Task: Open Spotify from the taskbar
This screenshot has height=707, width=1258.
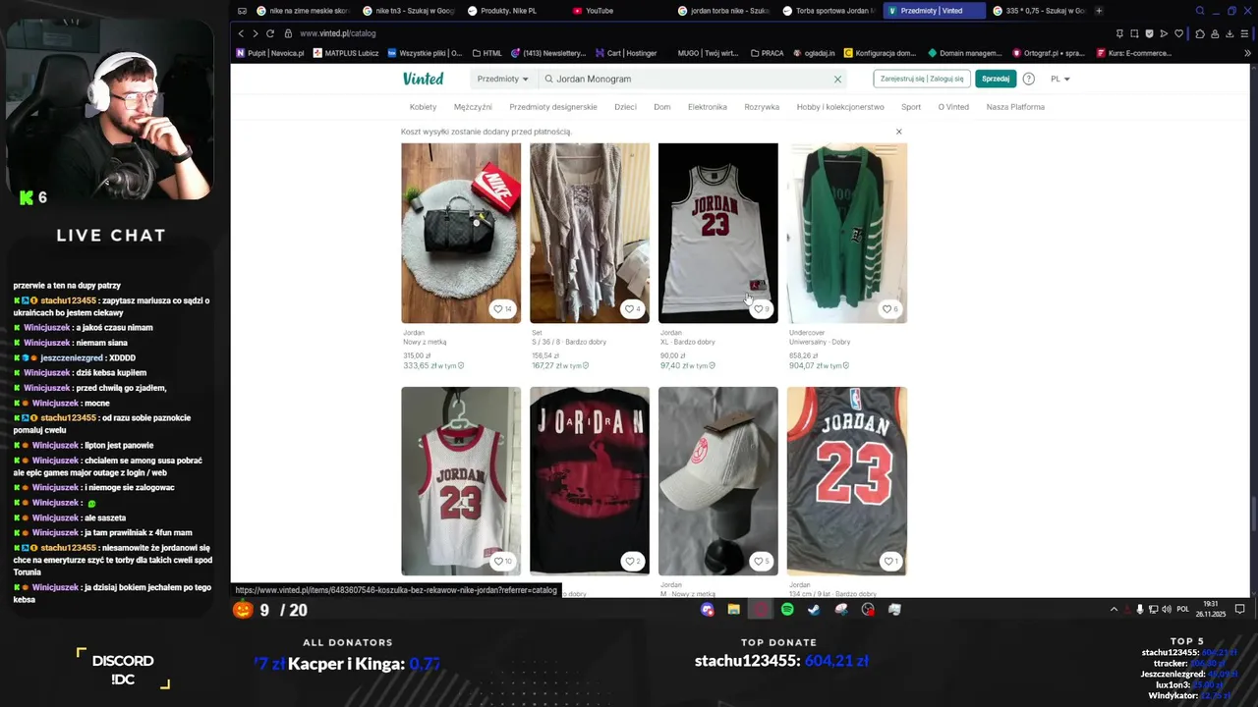Action: [787, 610]
